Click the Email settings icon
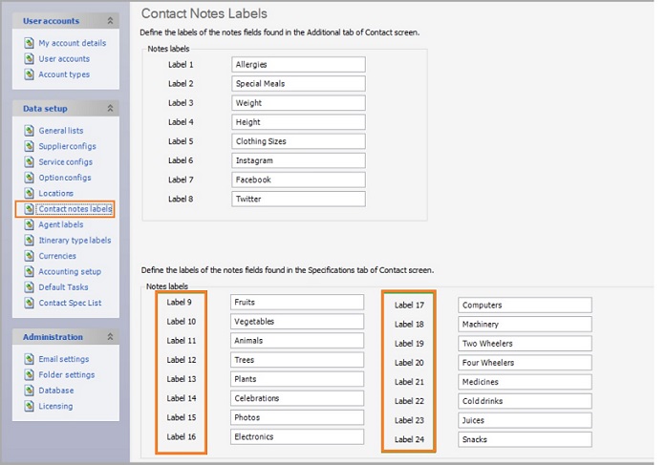The width and height of the screenshot is (666, 465). [x=30, y=359]
